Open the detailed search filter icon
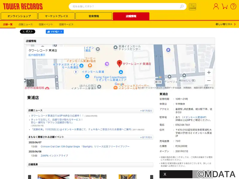 tap(192, 7)
